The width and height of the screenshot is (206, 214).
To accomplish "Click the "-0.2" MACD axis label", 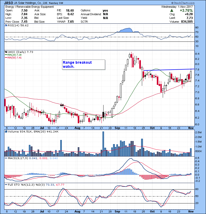I will pos(198,181).
